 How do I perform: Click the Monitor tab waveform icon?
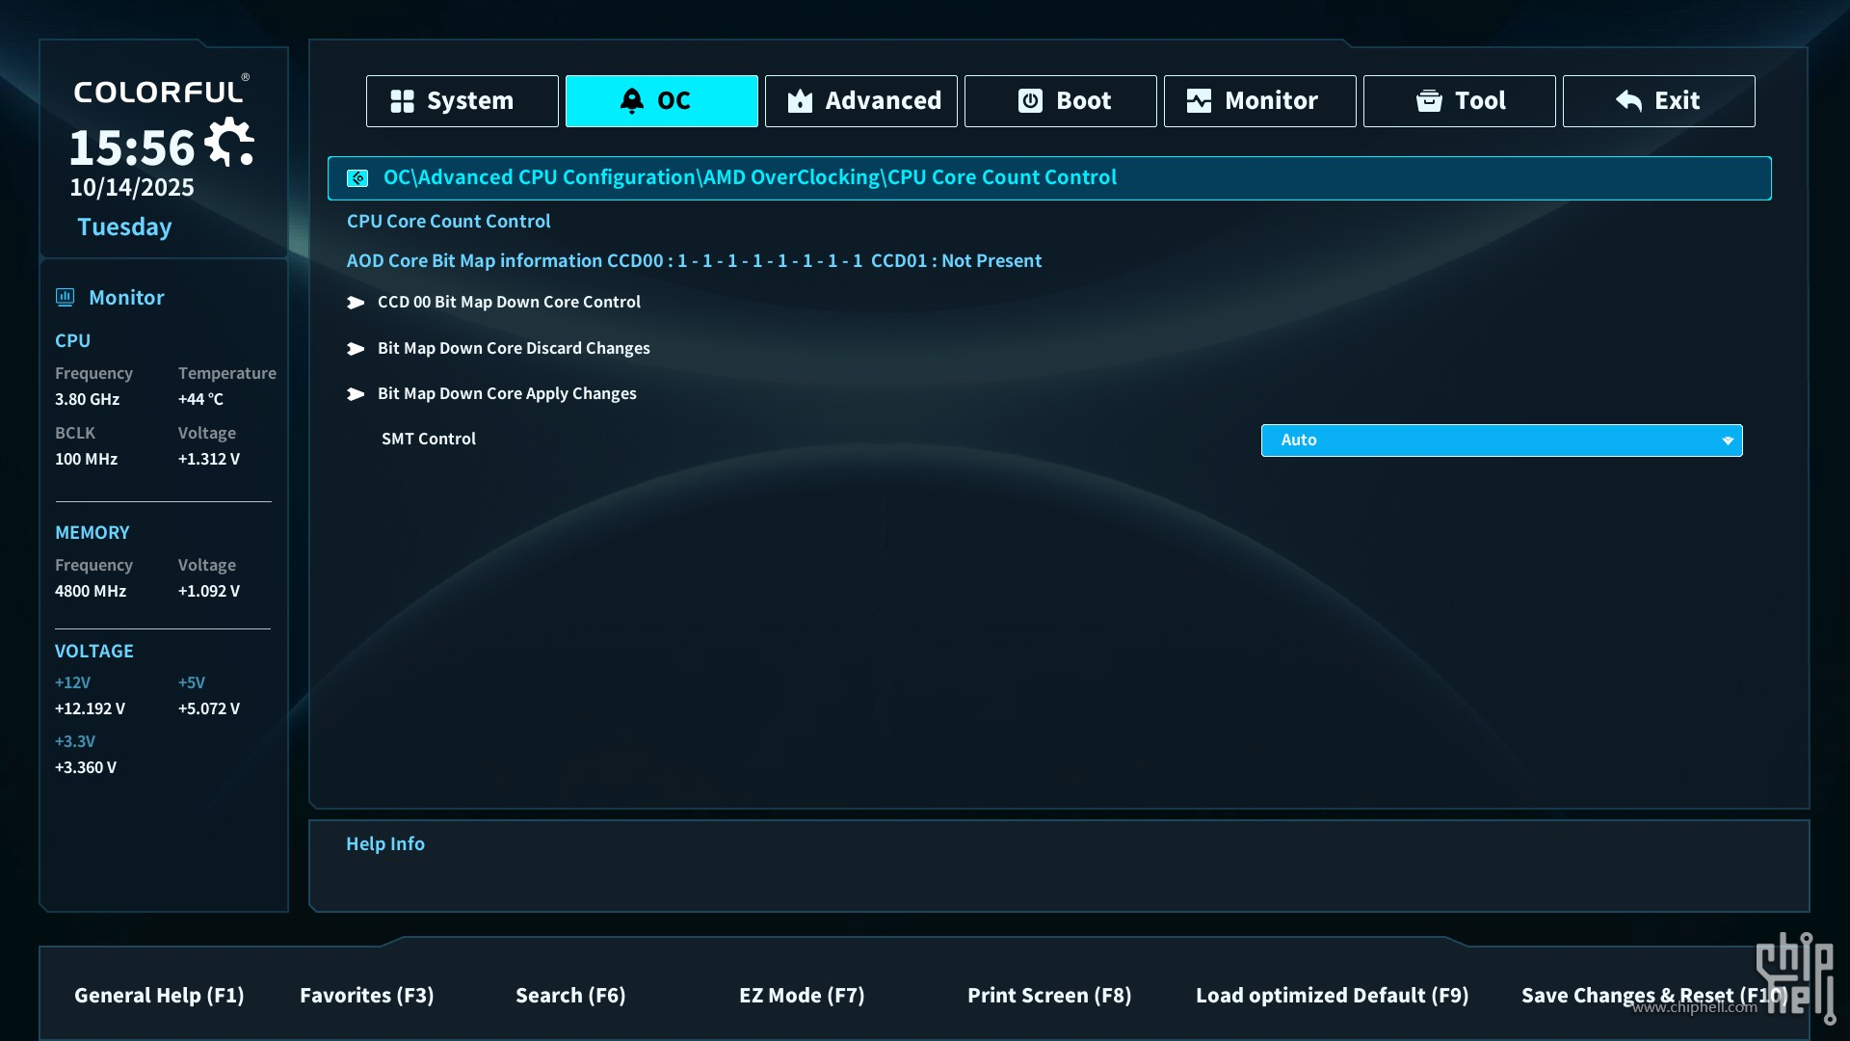(x=1199, y=101)
